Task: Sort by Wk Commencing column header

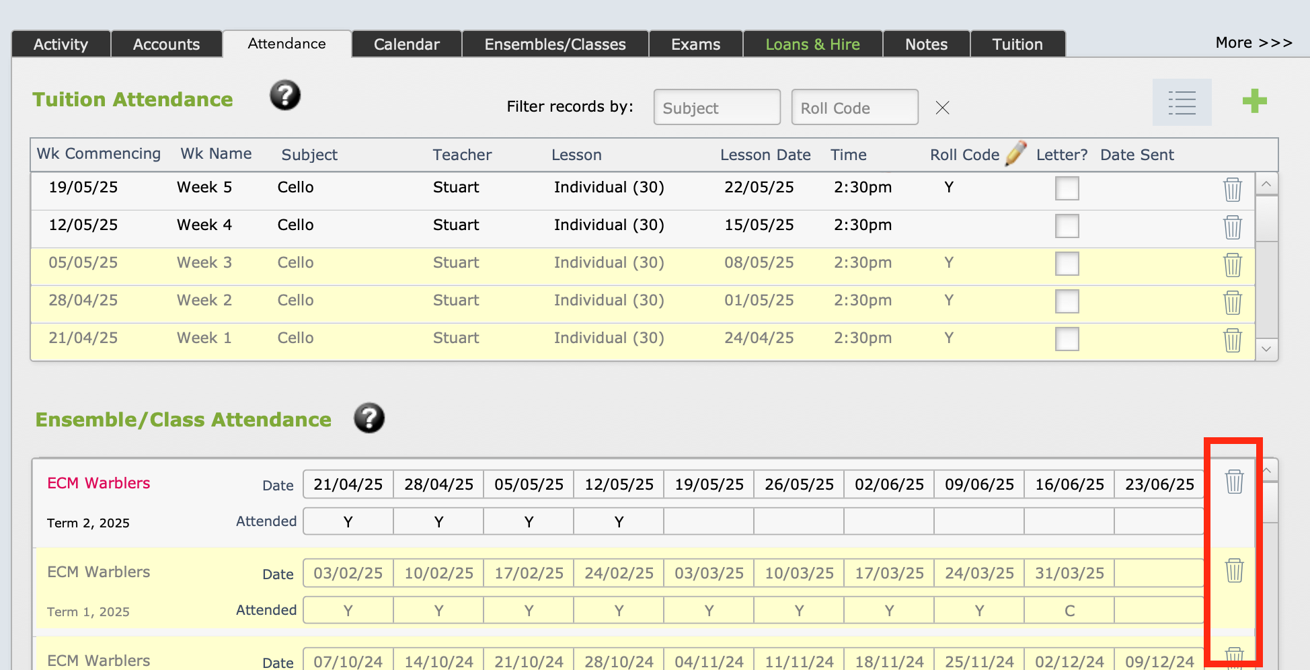Action: click(99, 153)
